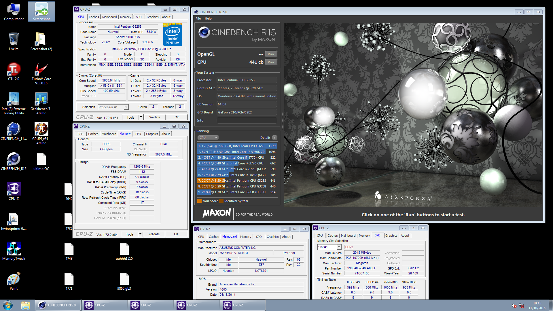Open the Help menu in Cinebench
This screenshot has width=553, height=311.
point(208,18)
